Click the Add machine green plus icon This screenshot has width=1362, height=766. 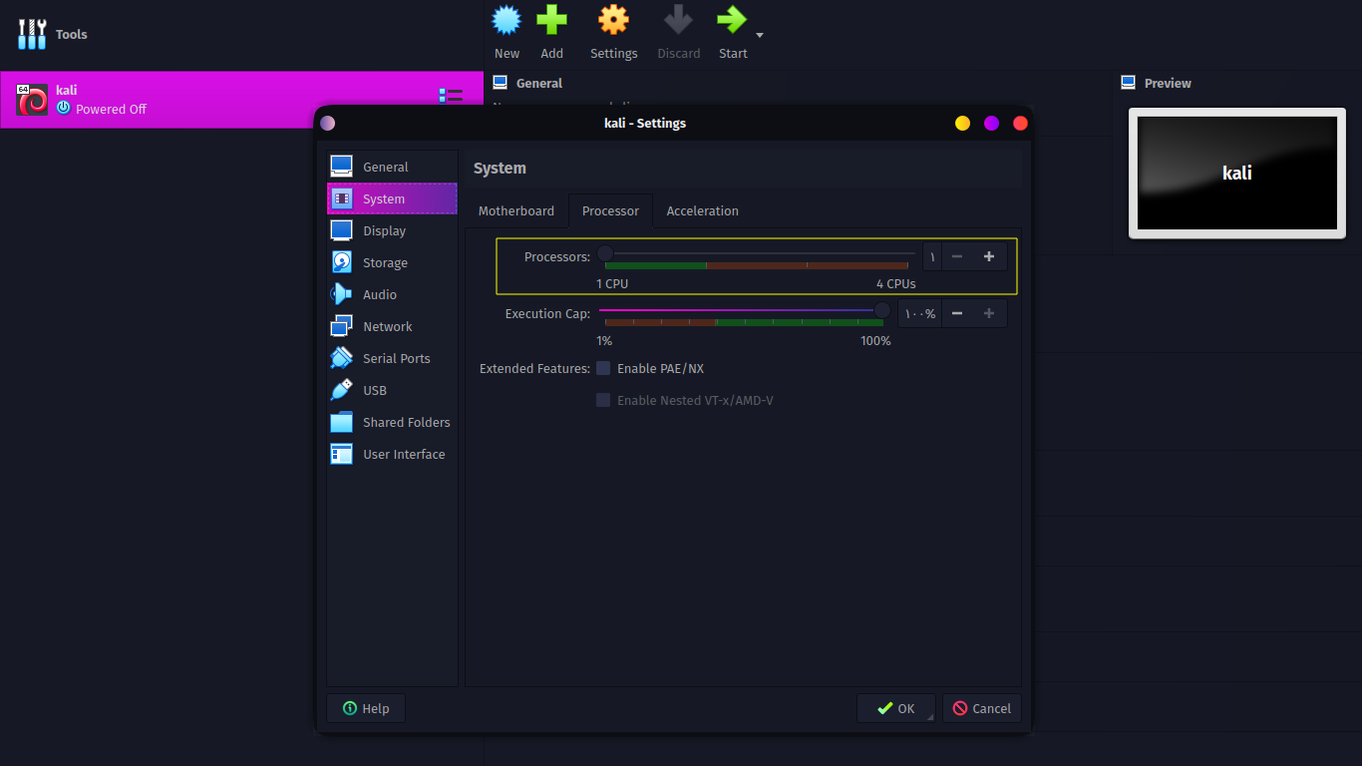click(551, 20)
